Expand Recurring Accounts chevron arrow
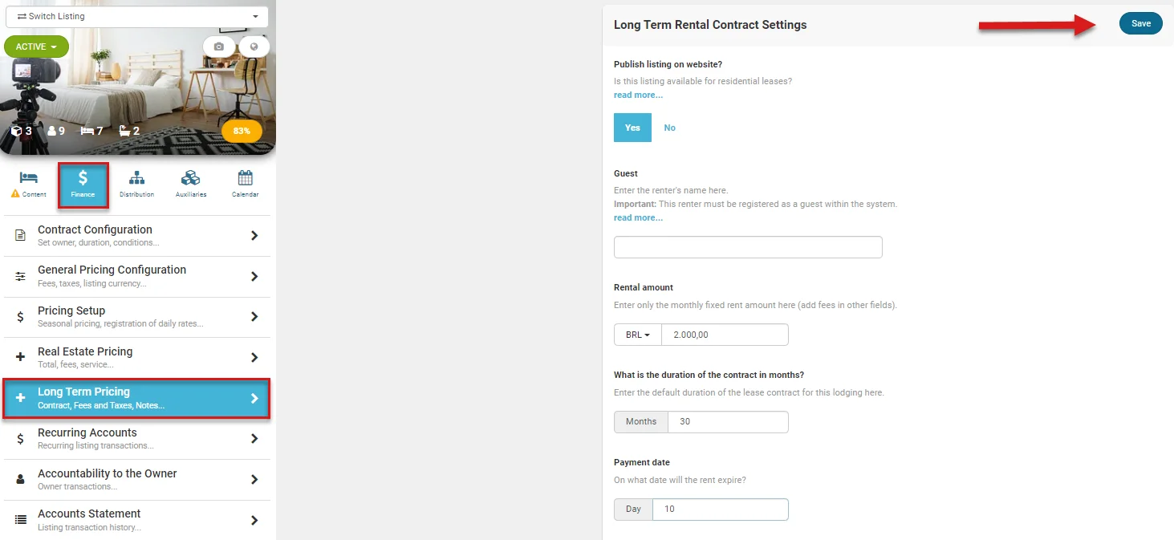This screenshot has height=540, width=1174. tap(254, 439)
